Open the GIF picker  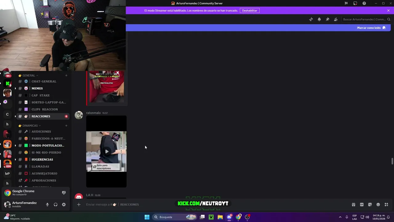(x=362, y=204)
